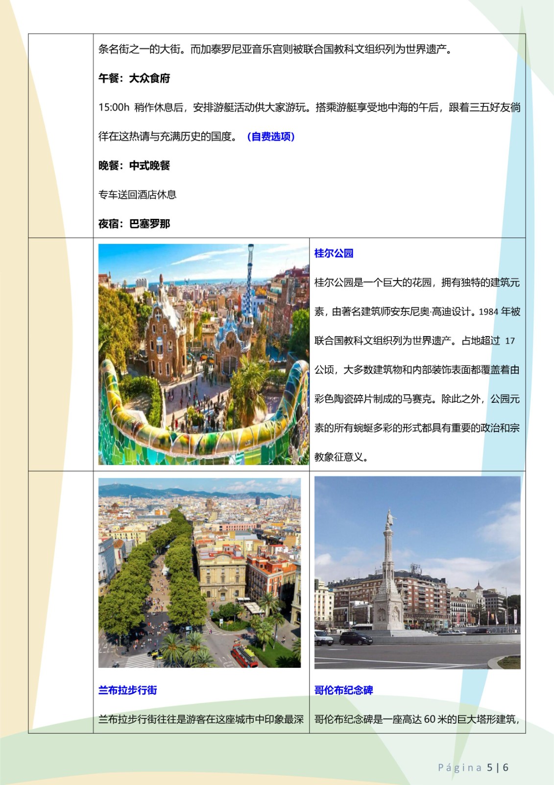The image size is (554, 785).
Task: Click the line 桂尔公园是一个巨大的花园
Action: coord(417,283)
